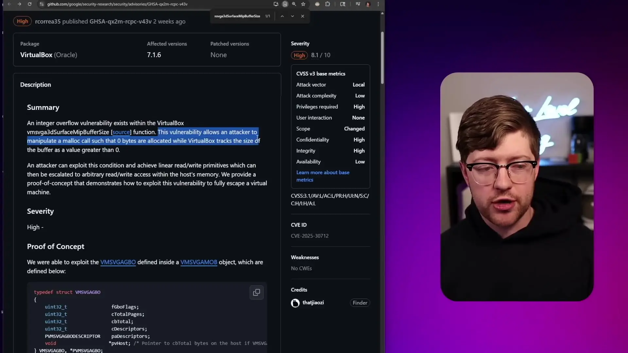
Task: Click the Proof of Concept heading
Action: (56, 246)
